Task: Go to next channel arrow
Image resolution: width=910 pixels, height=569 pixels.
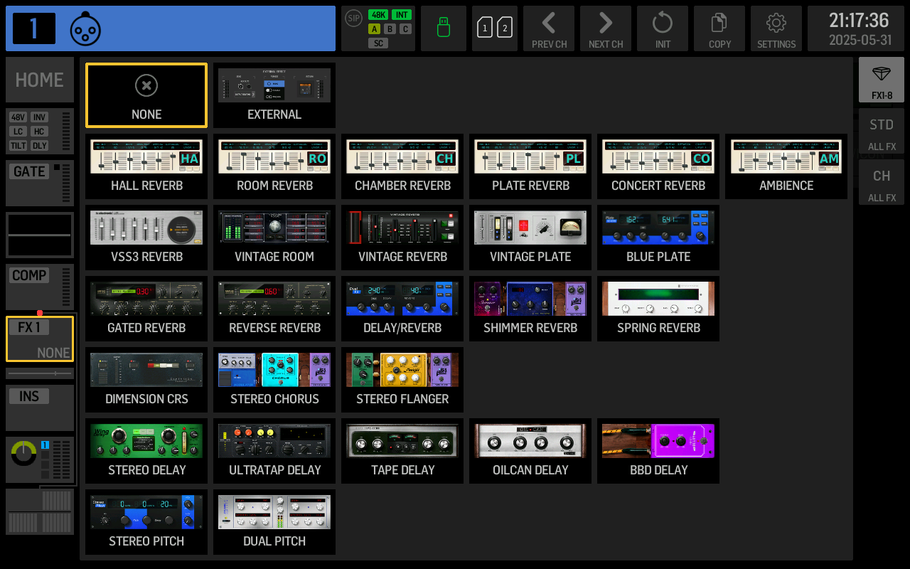Action: pos(606,28)
